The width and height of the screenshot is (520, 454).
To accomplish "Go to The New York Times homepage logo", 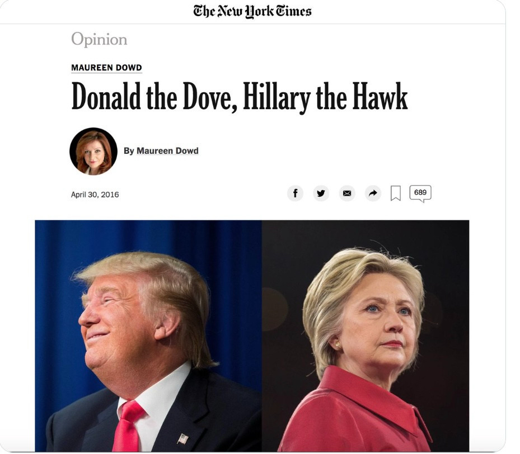I will 252,12.
